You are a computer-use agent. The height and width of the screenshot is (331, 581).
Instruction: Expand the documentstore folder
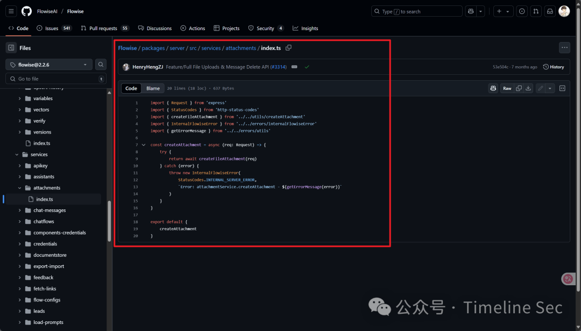pyautogui.click(x=20, y=255)
